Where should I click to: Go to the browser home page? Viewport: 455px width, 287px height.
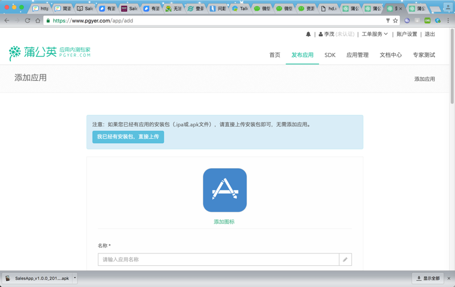[x=38, y=20]
